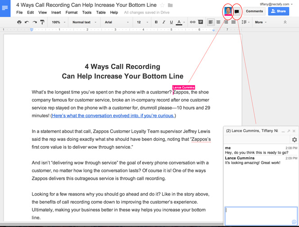Click 'All changes saved in Drive' status
This screenshot has width=299, height=227.
coord(147,13)
